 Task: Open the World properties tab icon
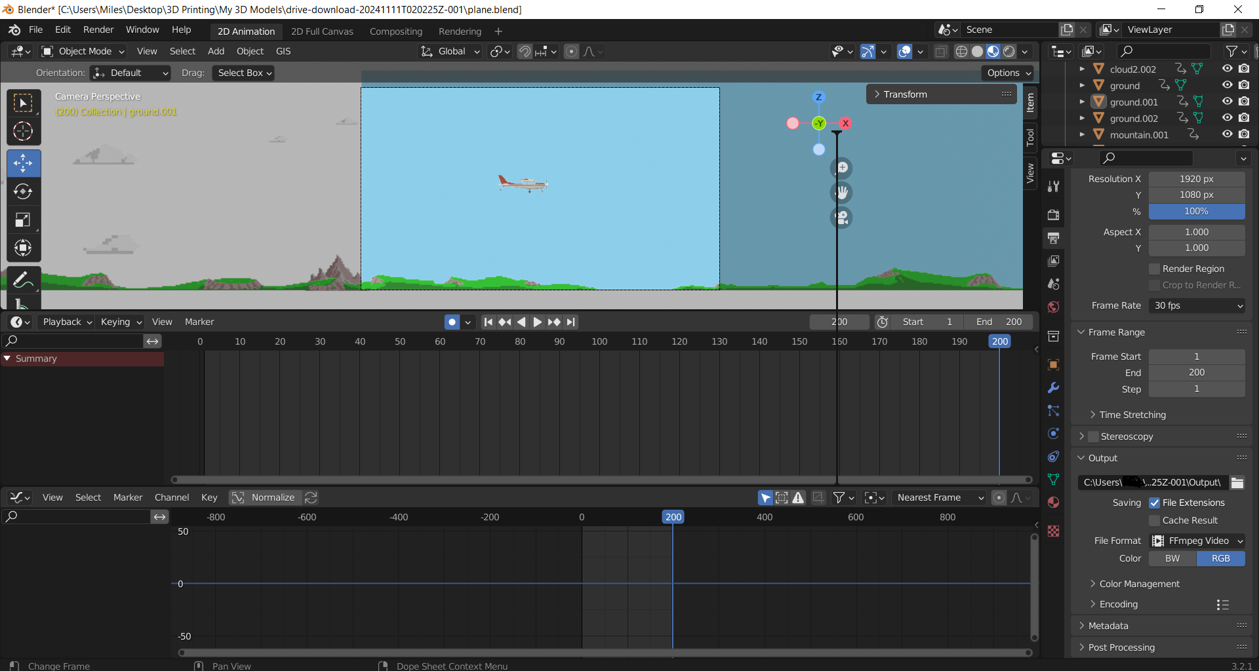[x=1054, y=307]
